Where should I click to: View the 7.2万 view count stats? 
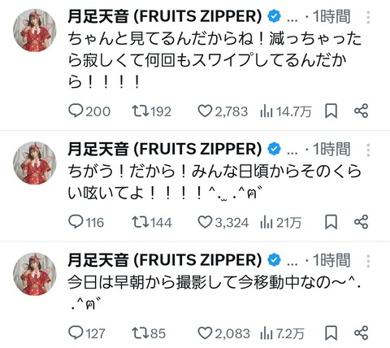click(x=282, y=333)
